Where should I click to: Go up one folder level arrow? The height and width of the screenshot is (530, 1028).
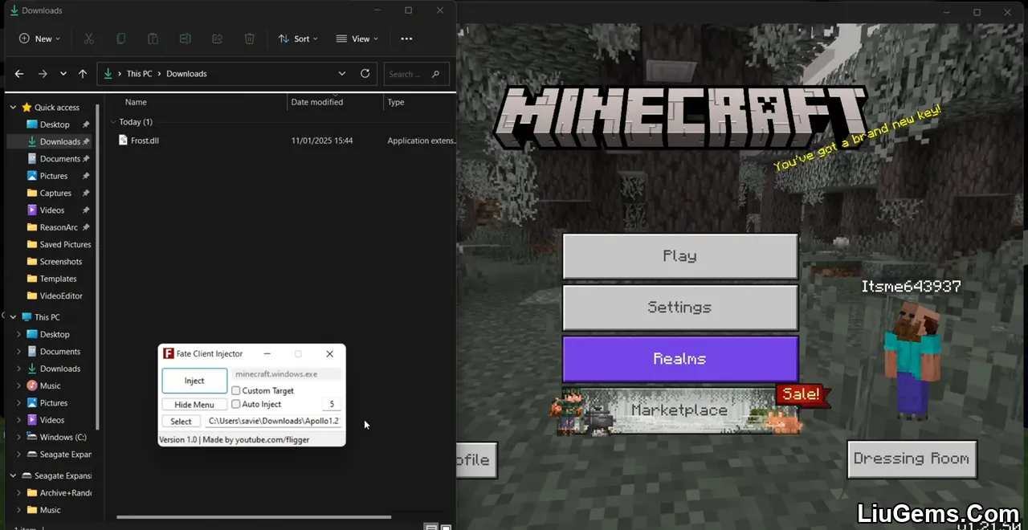[x=83, y=74]
